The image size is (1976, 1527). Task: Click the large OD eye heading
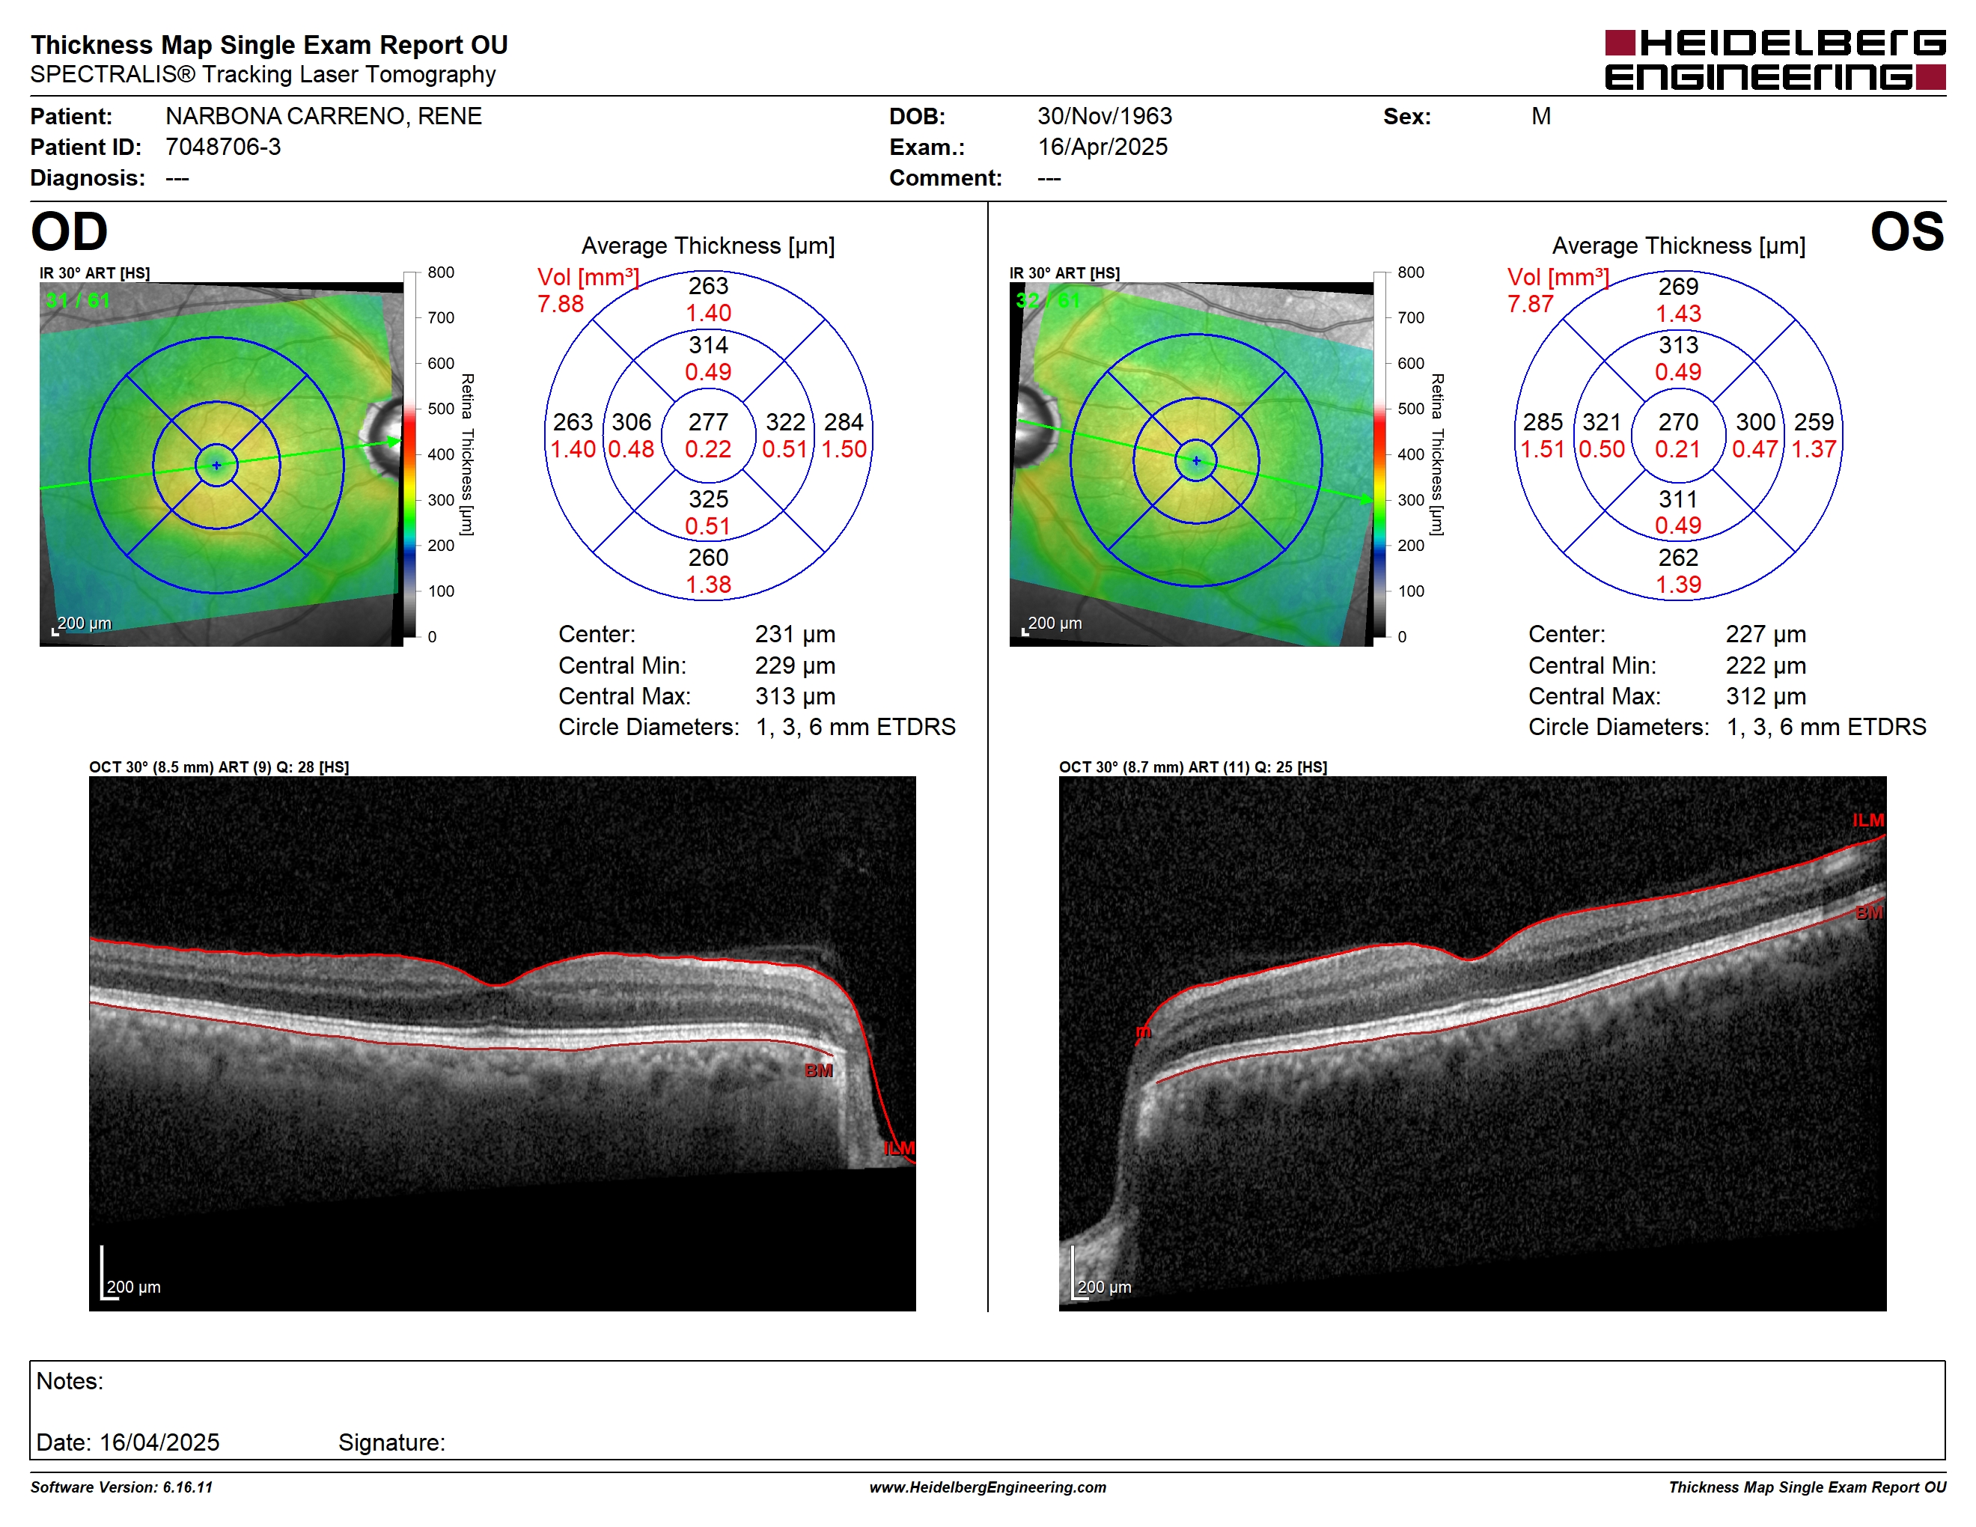(x=69, y=231)
